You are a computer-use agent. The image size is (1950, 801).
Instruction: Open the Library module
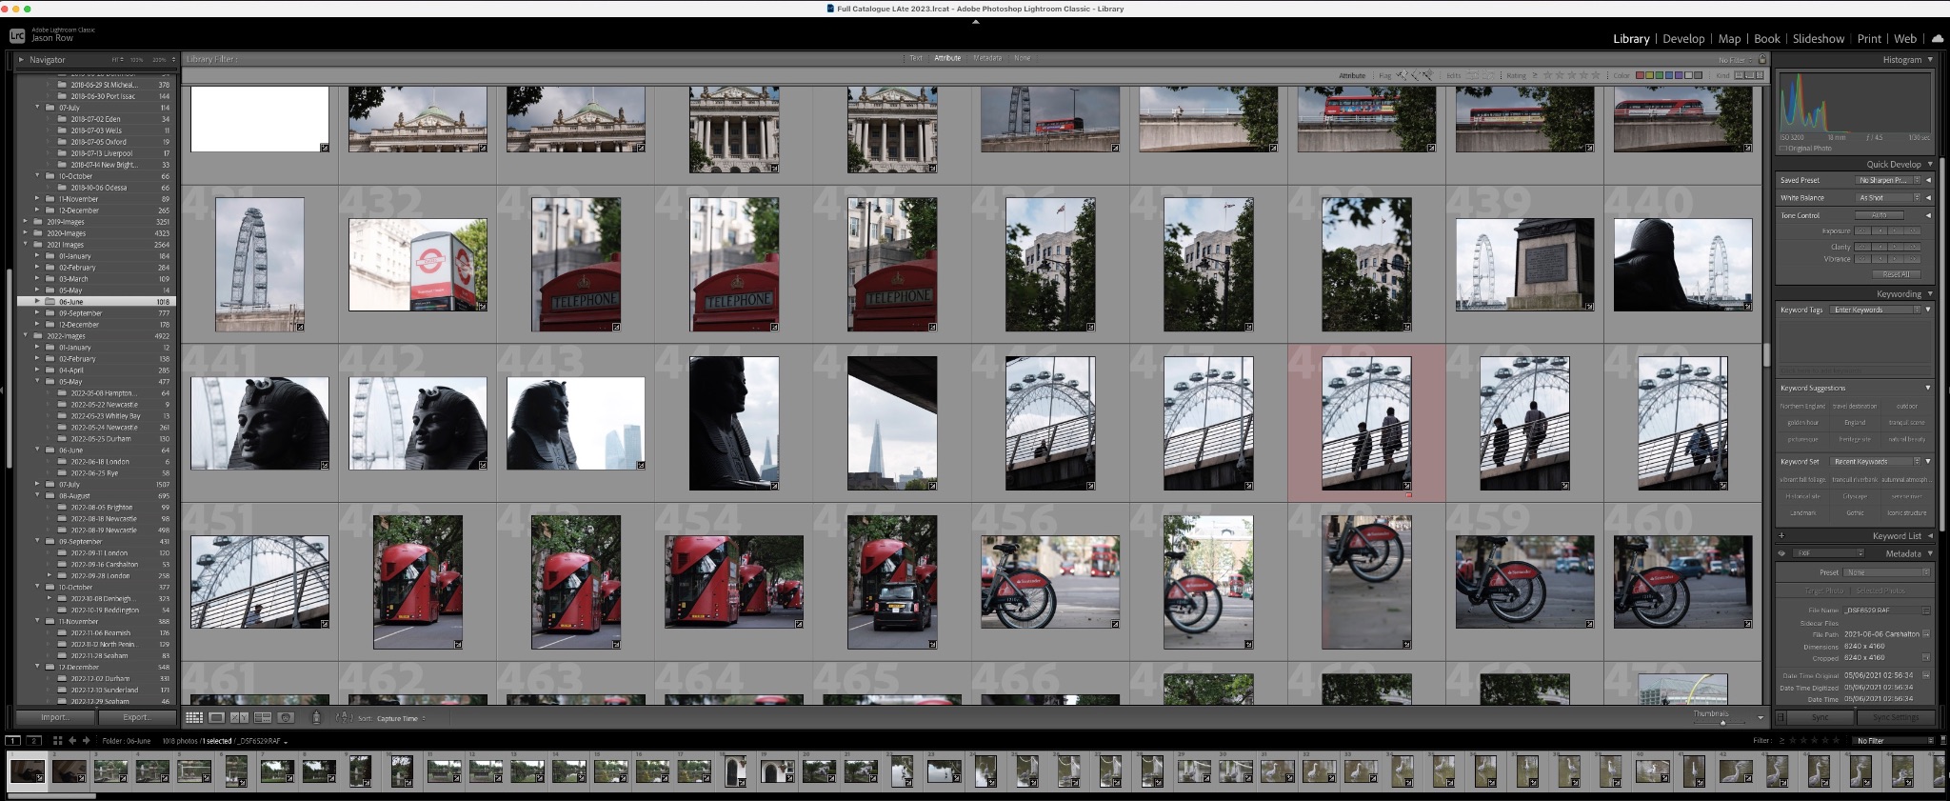click(1631, 39)
